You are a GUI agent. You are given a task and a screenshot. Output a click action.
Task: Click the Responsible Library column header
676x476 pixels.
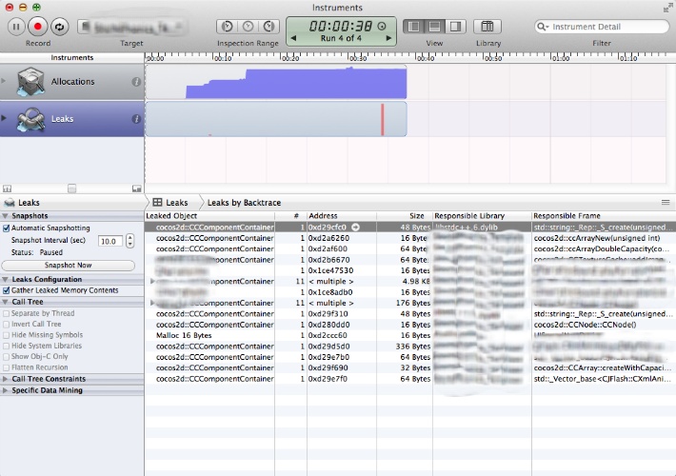pyautogui.click(x=481, y=216)
